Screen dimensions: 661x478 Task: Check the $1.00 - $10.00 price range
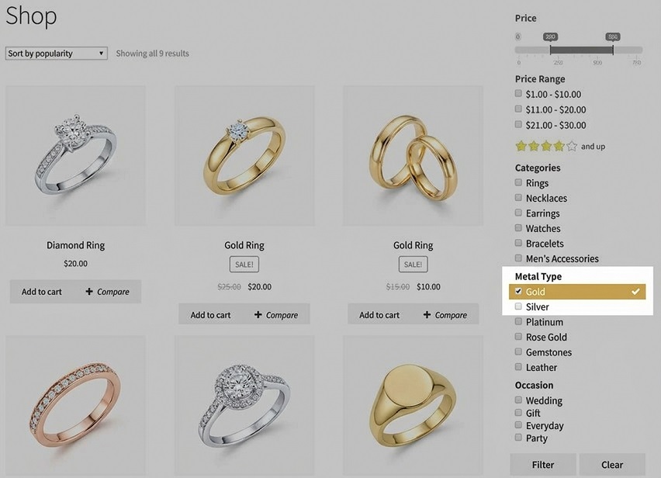tap(517, 94)
